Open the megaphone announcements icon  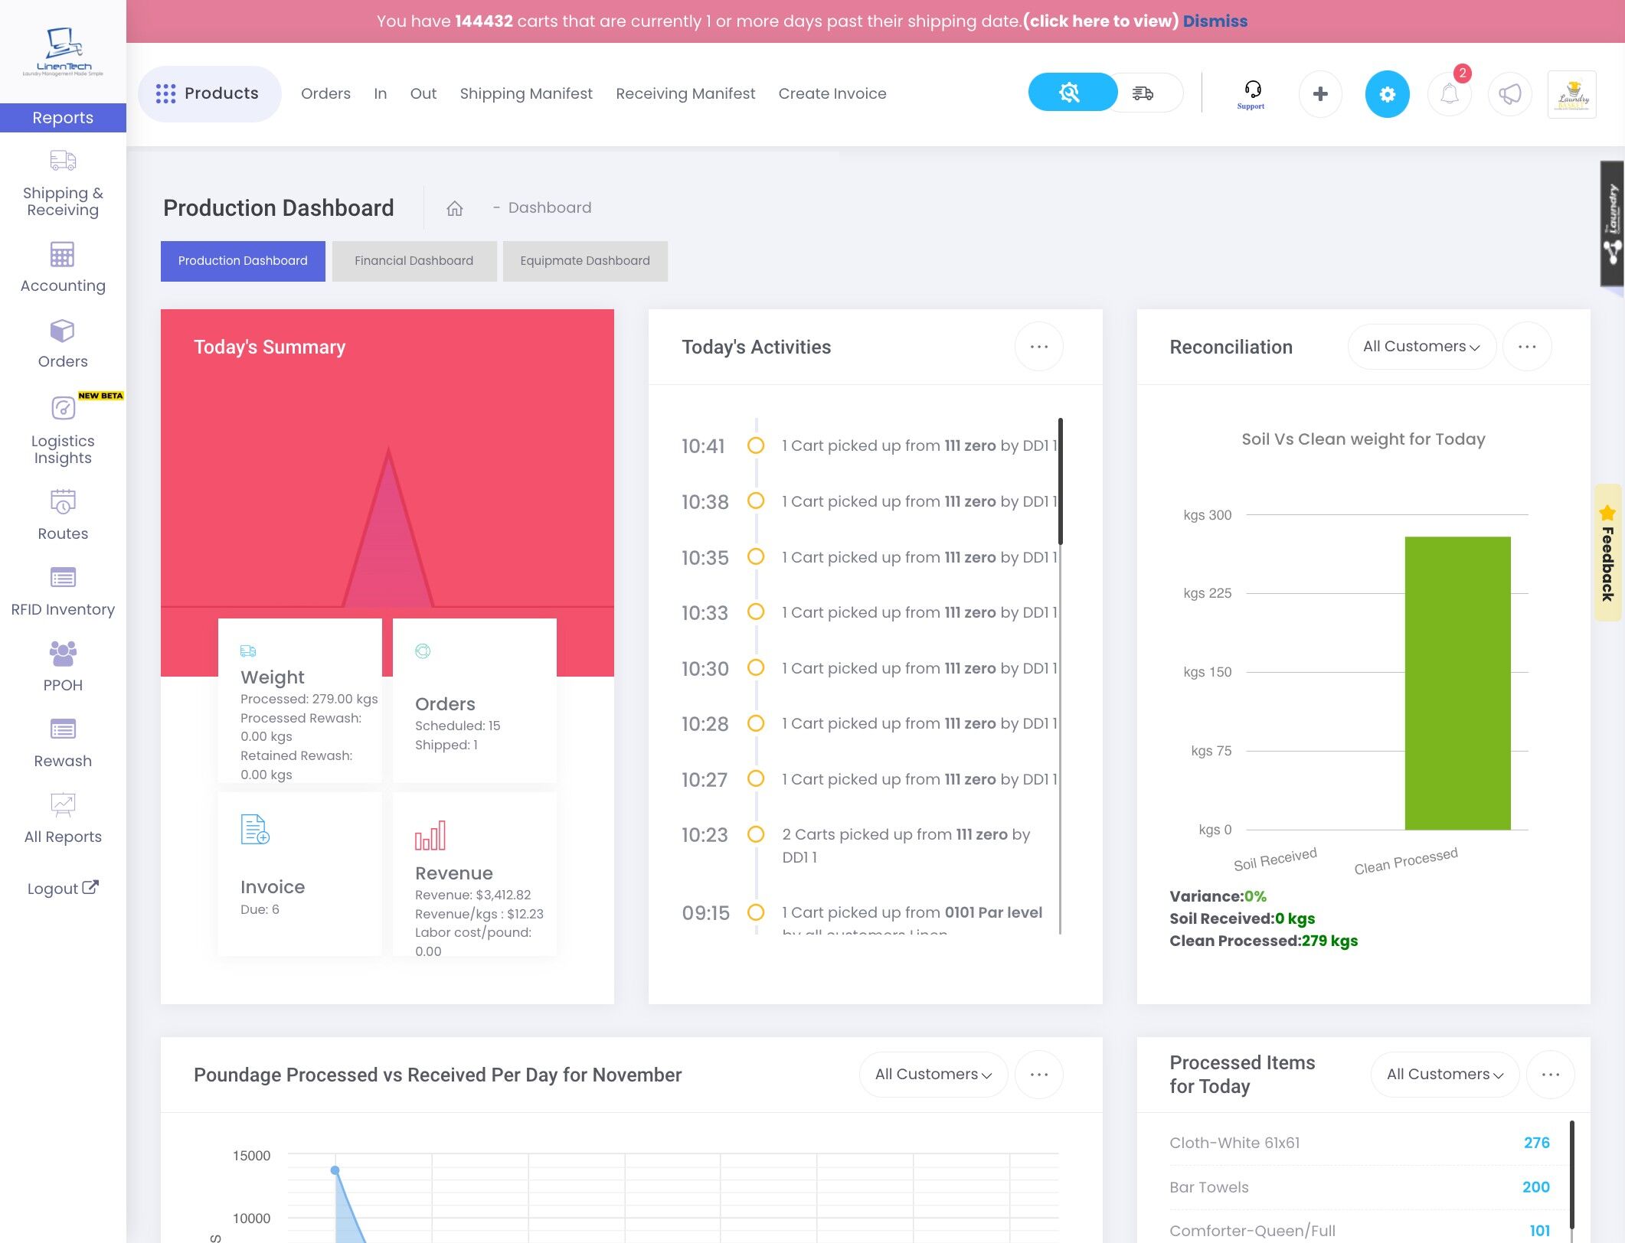point(1509,94)
